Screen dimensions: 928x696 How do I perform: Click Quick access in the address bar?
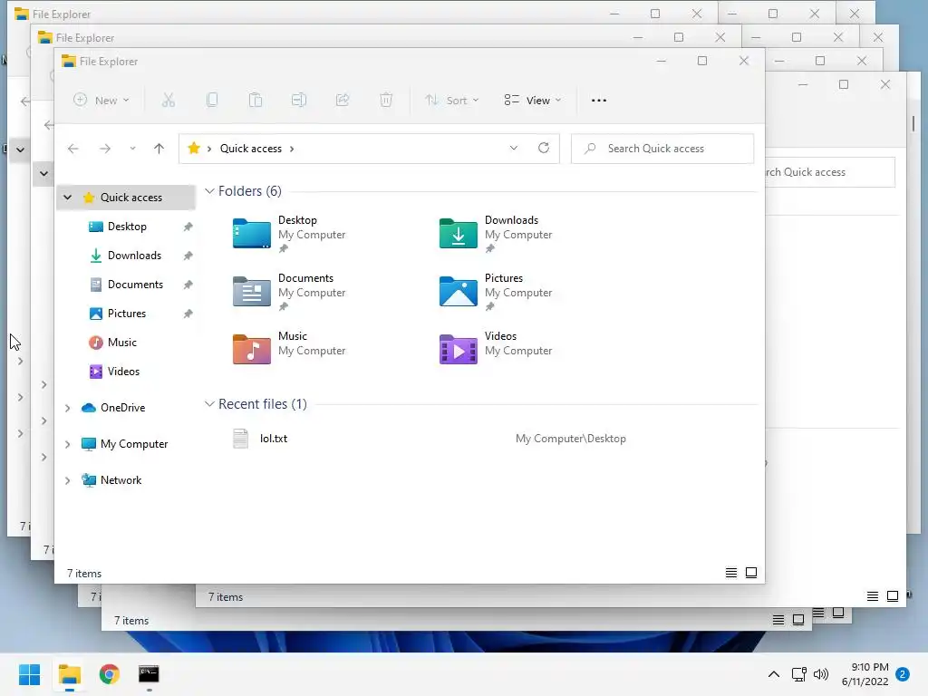tap(251, 149)
